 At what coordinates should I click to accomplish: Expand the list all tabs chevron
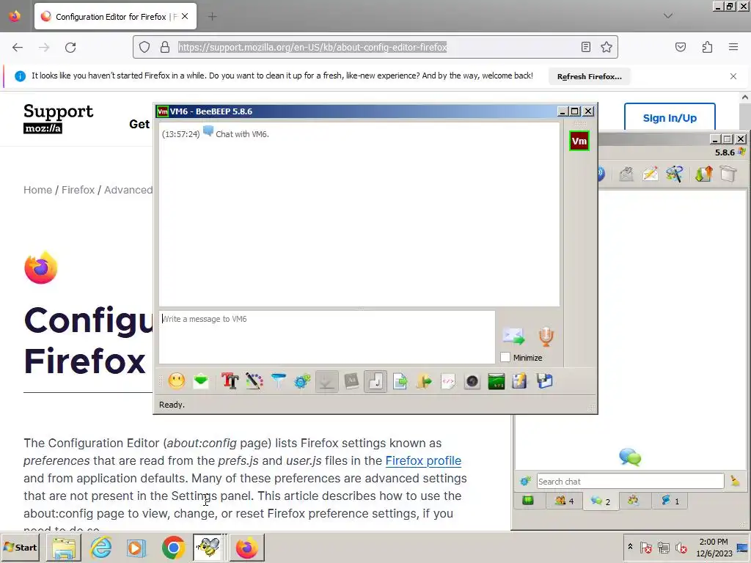click(668, 16)
